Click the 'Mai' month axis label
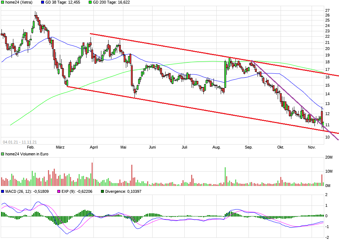The height and width of the screenshot is (241, 339). pos(123,147)
